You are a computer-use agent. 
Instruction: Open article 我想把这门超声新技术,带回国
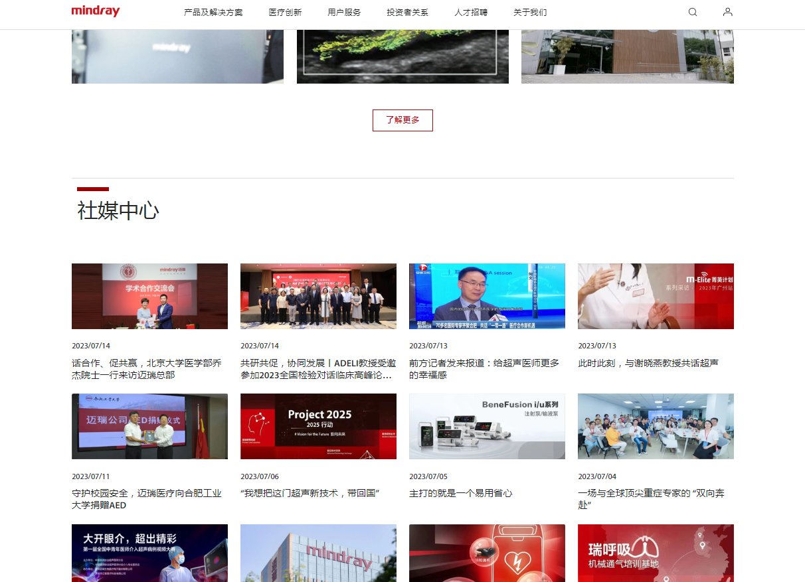pyautogui.click(x=310, y=494)
